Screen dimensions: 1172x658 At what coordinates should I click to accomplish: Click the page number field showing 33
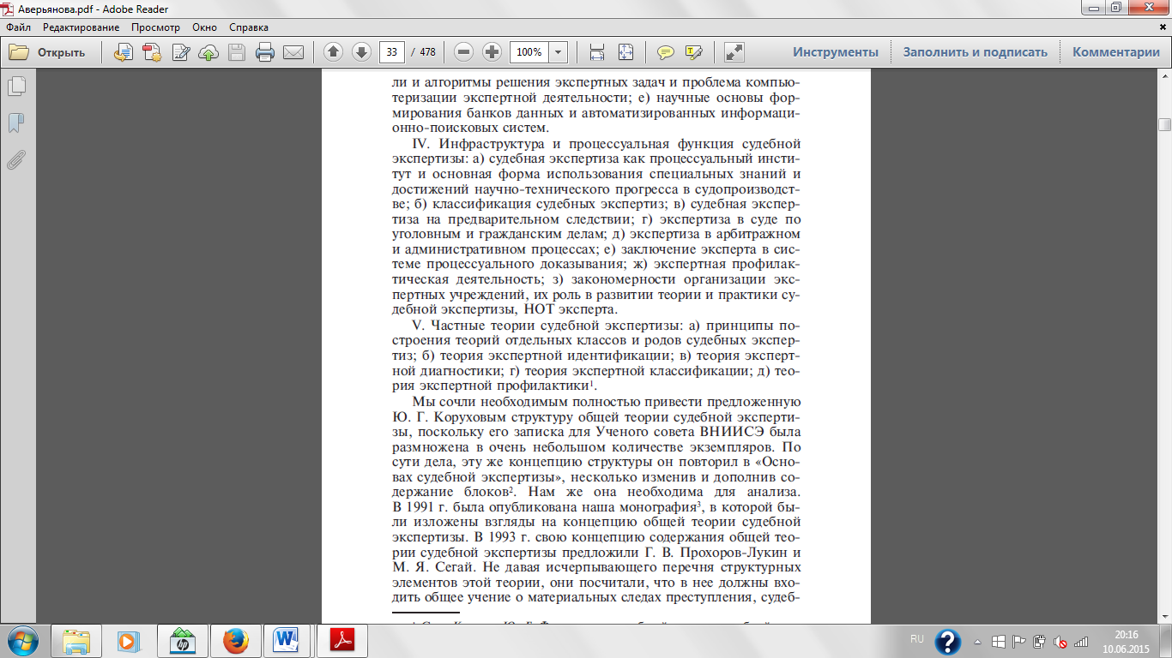(x=392, y=52)
